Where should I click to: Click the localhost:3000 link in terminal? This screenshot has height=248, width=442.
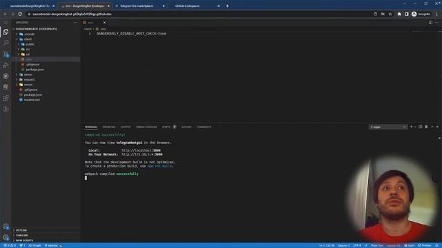pos(141,150)
